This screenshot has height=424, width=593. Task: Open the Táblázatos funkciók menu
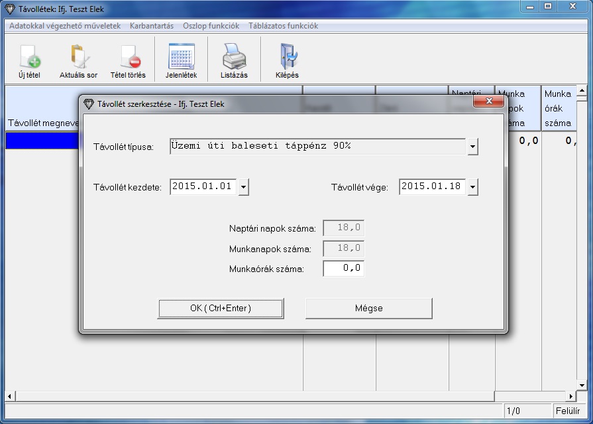(x=283, y=26)
